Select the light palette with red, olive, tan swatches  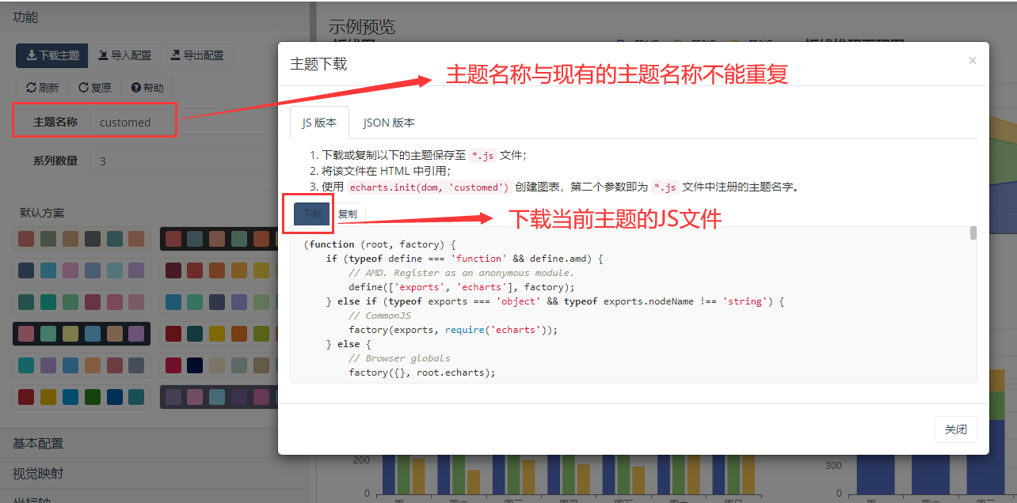[82, 239]
